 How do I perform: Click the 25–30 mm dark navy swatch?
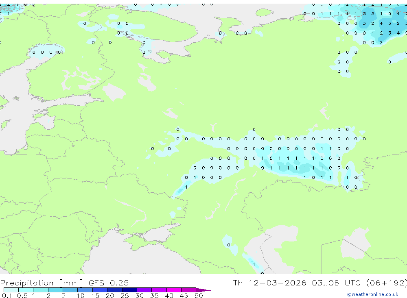click(x=129, y=290)
